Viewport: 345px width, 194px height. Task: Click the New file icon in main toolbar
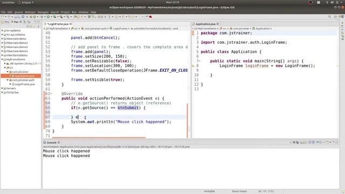pyautogui.click(x=2, y=17)
